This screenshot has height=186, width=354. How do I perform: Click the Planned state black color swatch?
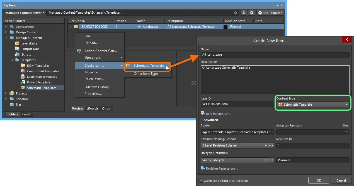[x=226, y=27]
